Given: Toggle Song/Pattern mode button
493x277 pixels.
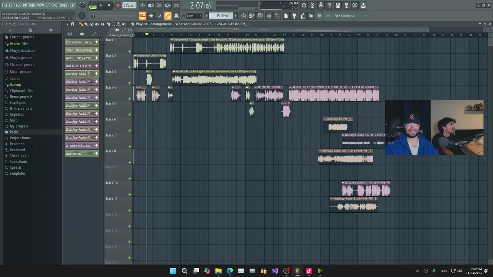Looking at the screenshot, I should tap(93, 5).
